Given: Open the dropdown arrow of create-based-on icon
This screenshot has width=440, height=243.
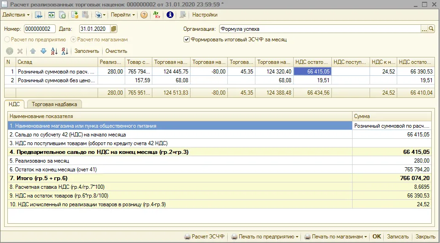Looking at the screenshot, I should pos(104,15).
